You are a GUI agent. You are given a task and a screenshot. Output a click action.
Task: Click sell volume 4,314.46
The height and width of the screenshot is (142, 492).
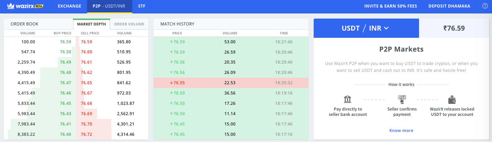coord(126,134)
